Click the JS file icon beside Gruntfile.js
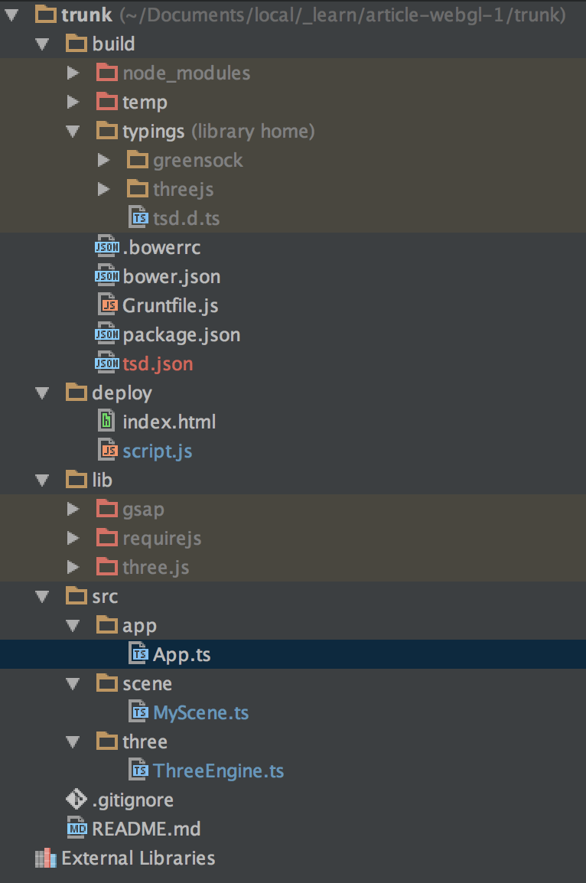Screen dimensions: 586x883 coord(108,305)
